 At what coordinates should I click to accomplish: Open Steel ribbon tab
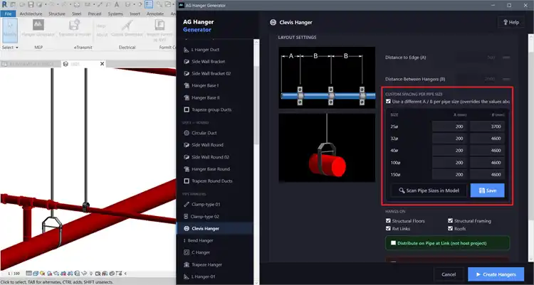coord(77,14)
